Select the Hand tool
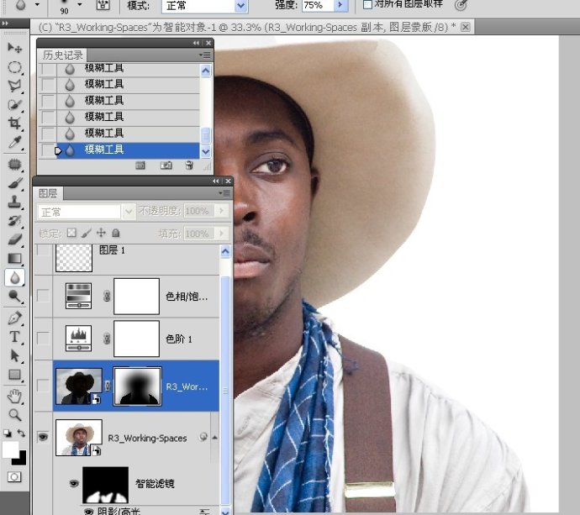 14,397
